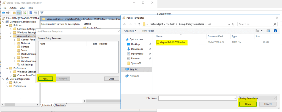Click the blue help icon in file dialog
This screenshot has width=282, height=112.
[x=275, y=31]
